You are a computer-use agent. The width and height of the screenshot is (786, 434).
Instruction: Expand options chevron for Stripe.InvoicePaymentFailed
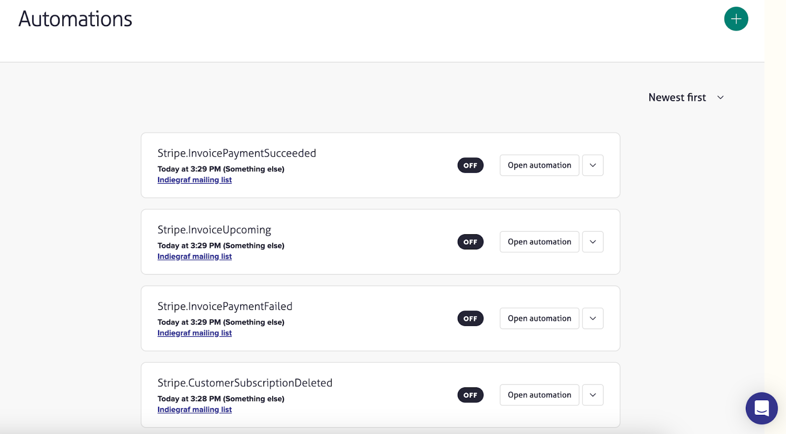592,319
